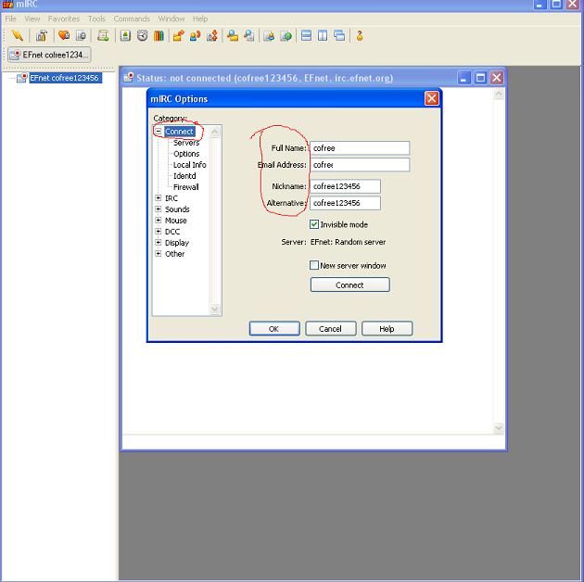Click the Cascade windows toolbar icon

339,36
